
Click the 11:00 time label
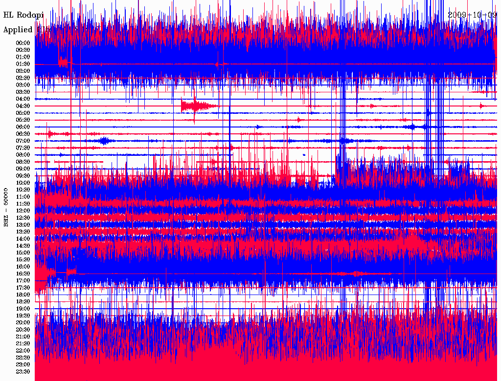23,197
